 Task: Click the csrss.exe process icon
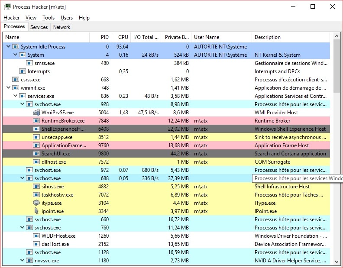(x=16, y=80)
